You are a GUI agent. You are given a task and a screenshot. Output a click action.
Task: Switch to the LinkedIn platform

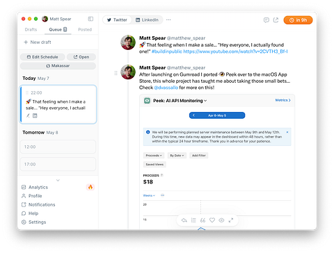point(147,20)
